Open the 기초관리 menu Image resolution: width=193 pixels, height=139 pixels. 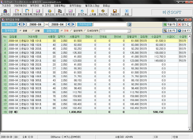click(6, 6)
